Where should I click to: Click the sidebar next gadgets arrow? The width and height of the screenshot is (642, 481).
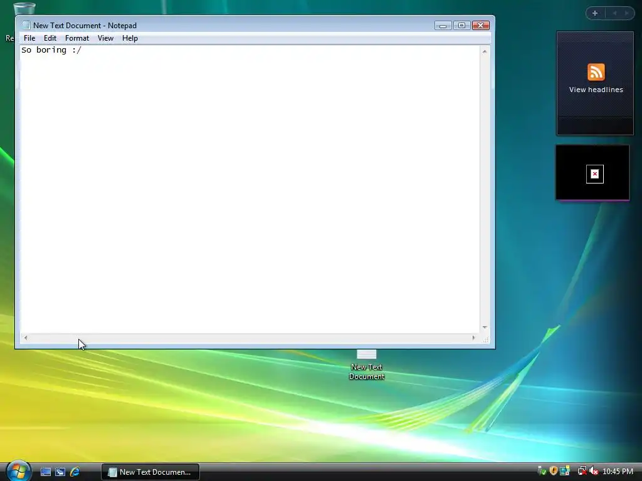626,13
